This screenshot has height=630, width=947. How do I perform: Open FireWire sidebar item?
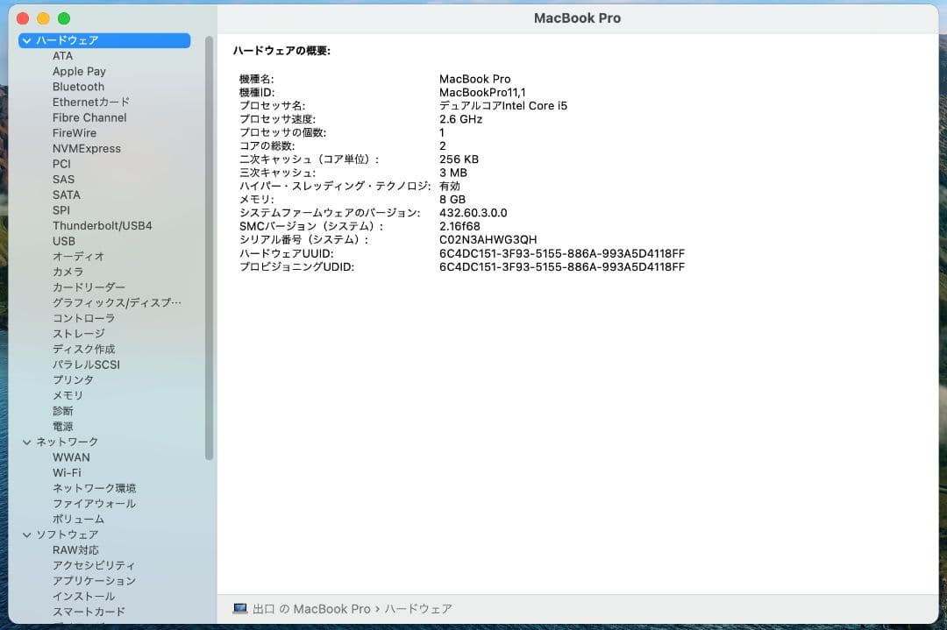pos(75,133)
